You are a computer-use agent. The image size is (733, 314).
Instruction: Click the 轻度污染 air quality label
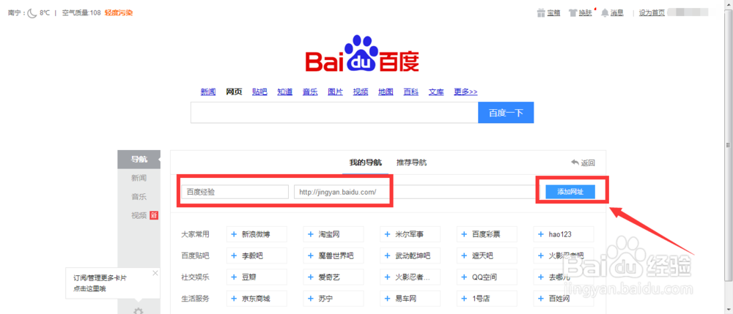[119, 12]
